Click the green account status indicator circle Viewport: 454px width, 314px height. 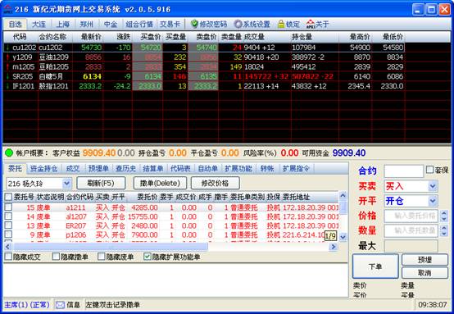9,152
